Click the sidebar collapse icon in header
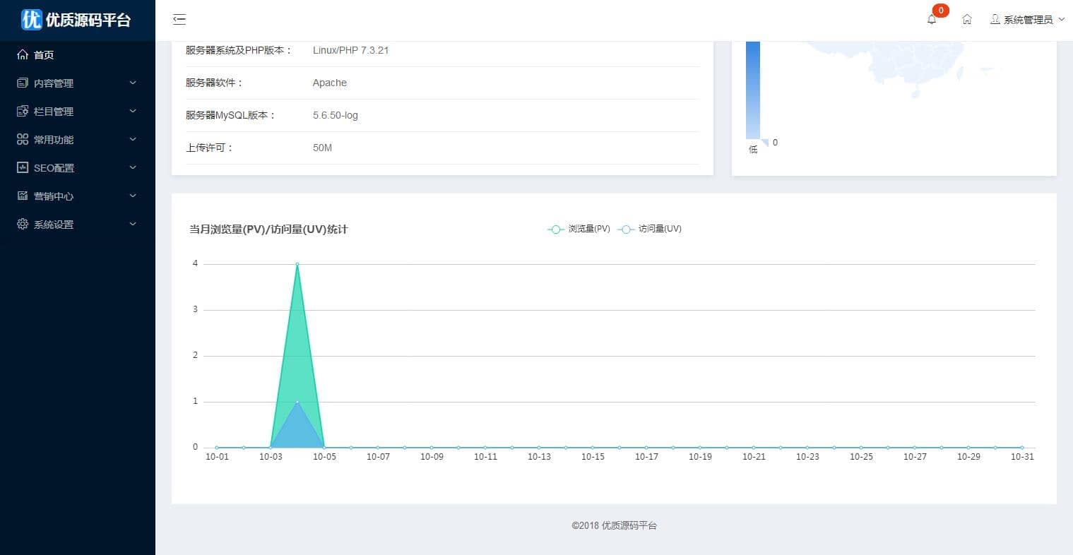Screen dimensions: 1073x555 click(179, 20)
